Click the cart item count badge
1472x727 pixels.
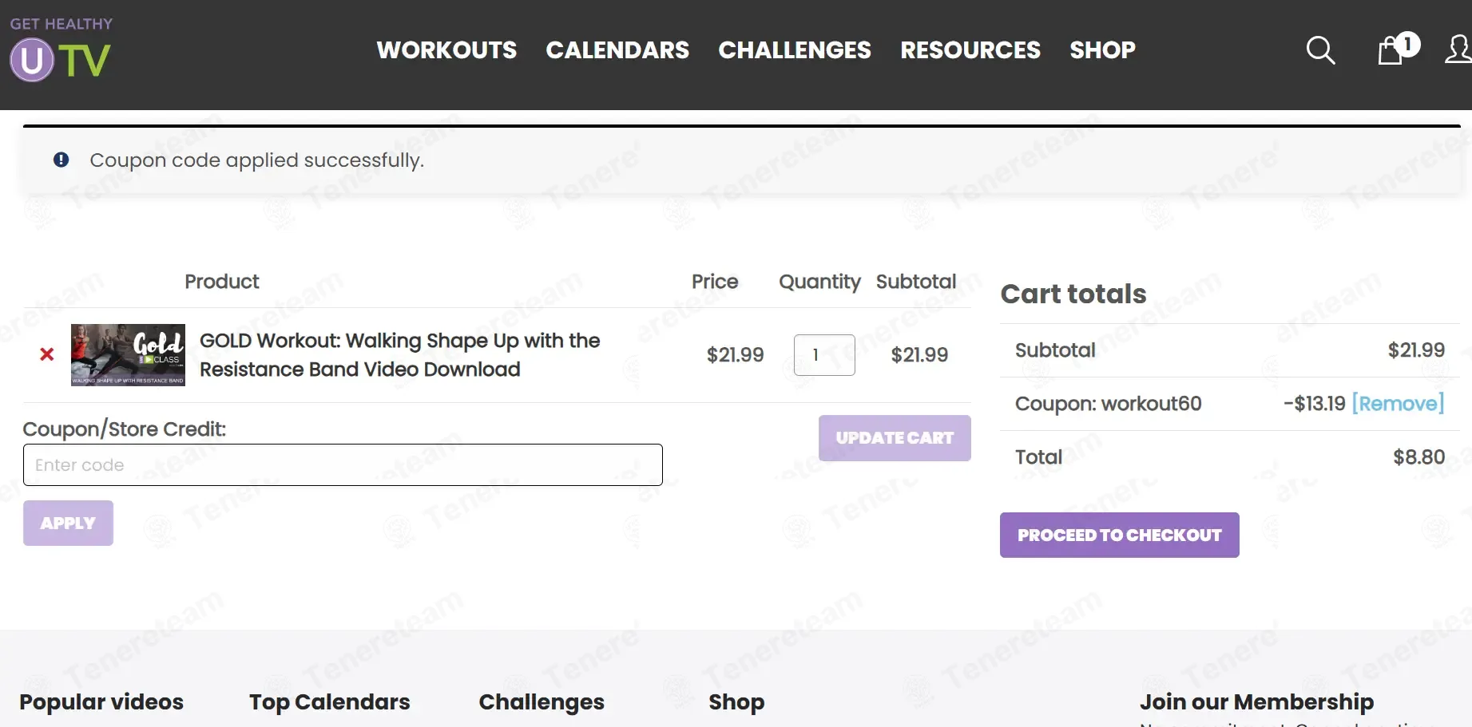[1408, 44]
